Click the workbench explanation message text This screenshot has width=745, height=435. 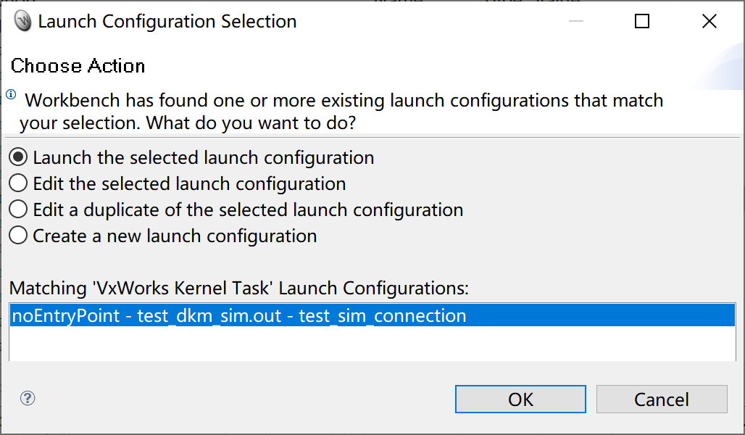341,111
